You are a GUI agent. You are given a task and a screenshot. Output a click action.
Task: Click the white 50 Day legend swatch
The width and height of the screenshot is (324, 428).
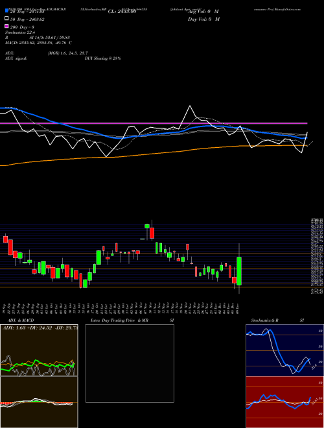[x=6, y=19]
